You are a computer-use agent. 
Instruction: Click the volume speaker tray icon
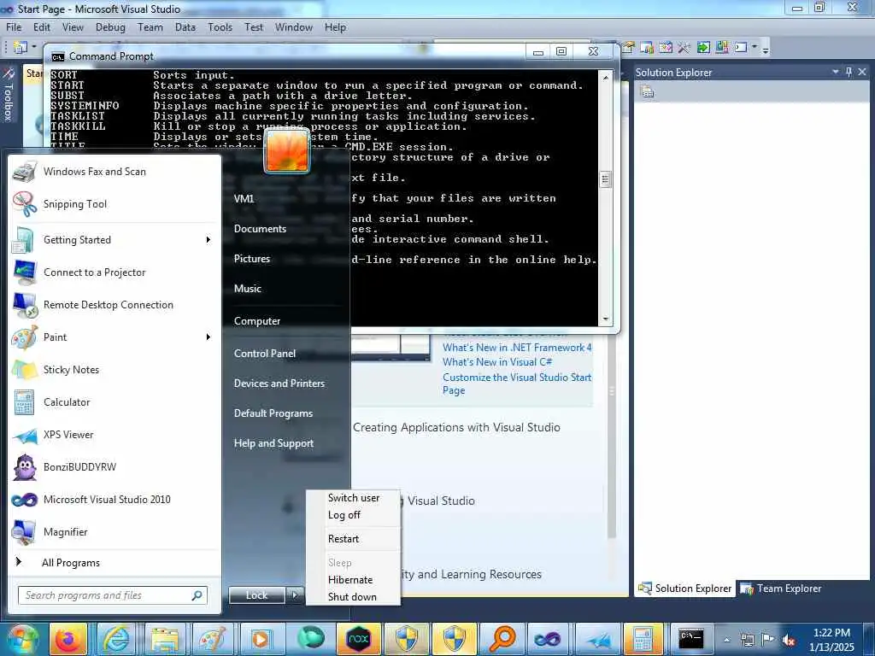tap(789, 640)
